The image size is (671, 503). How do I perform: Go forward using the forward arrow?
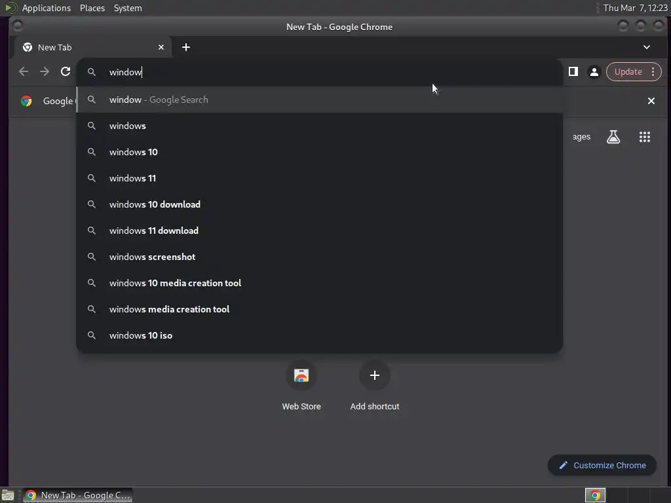pyautogui.click(x=45, y=71)
